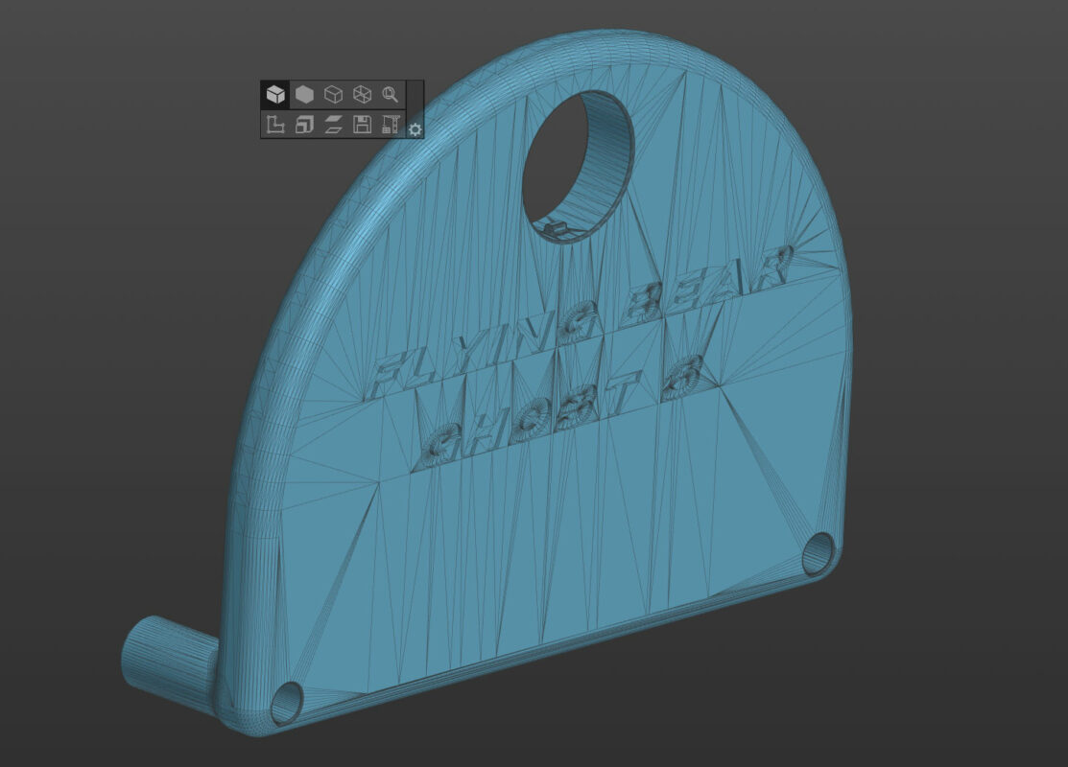Save the model with floppy disk icon
The height and width of the screenshot is (767, 1068).
coord(362,125)
